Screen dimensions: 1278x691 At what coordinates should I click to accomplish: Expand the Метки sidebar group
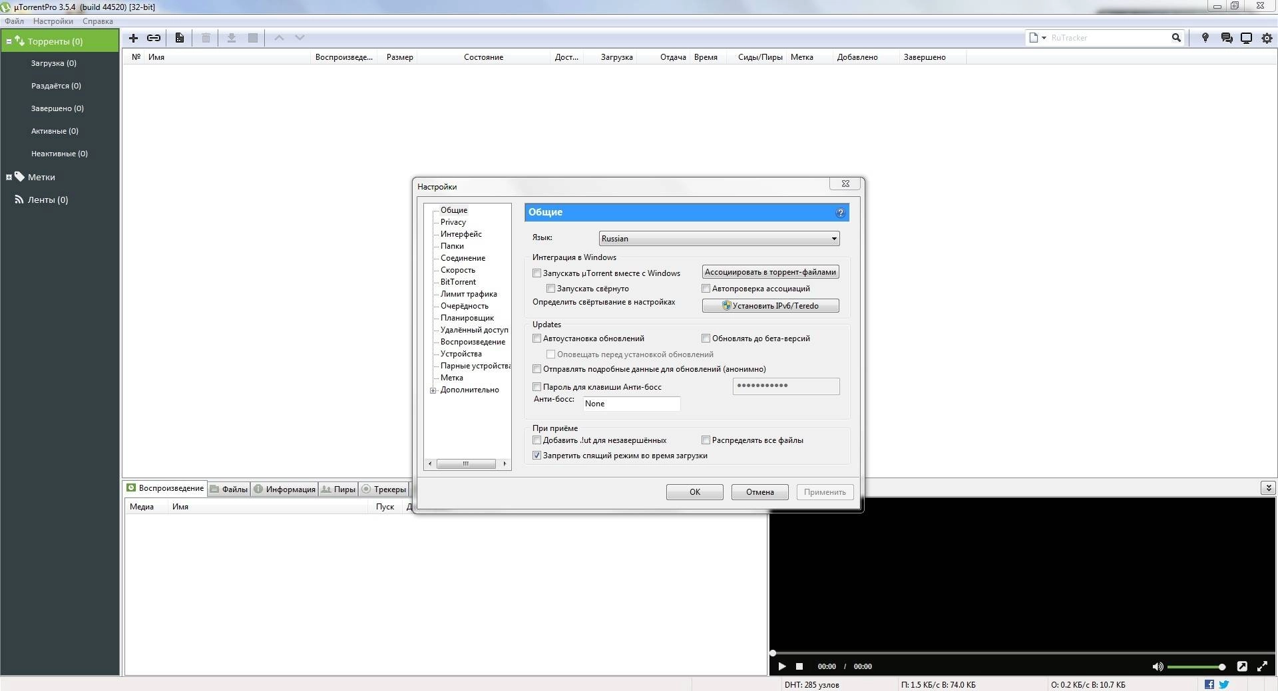click(x=9, y=177)
